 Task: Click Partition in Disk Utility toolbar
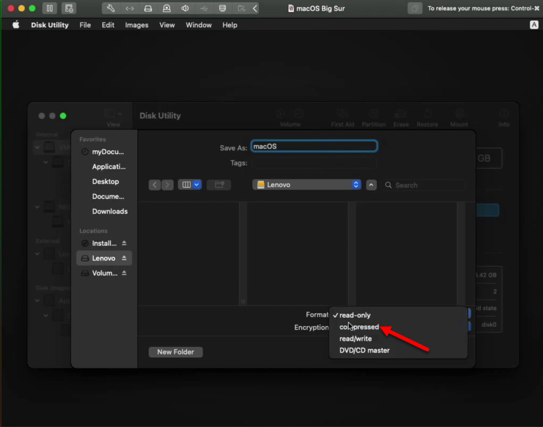tap(374, 118)
